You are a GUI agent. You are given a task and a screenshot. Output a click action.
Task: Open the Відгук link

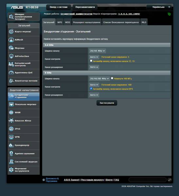coord(109,180)
